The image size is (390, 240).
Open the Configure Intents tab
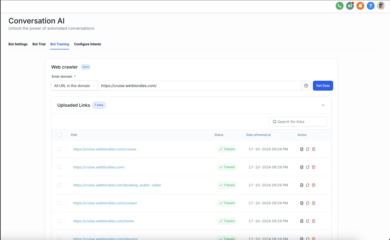(x=87, y=44)
